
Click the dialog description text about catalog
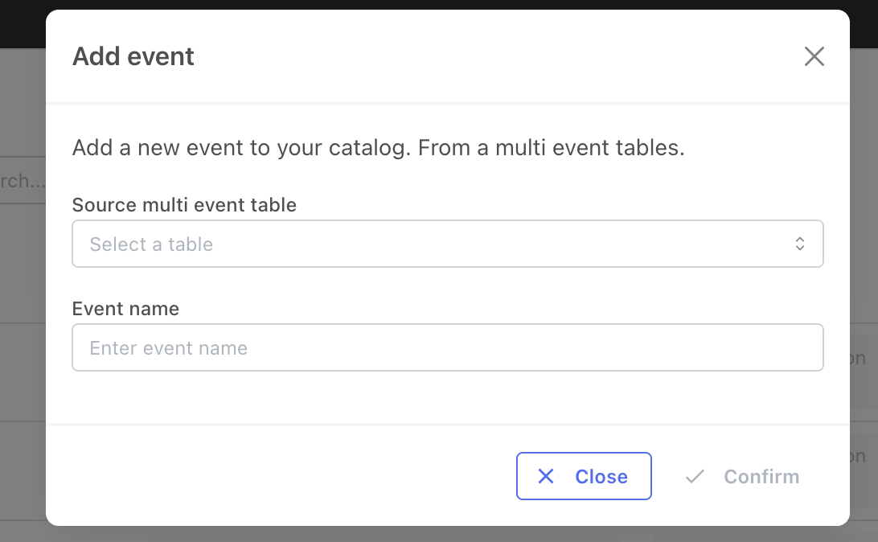tap(378, 148)
